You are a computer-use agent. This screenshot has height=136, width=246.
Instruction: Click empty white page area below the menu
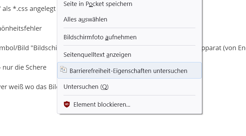pos(132,125)
